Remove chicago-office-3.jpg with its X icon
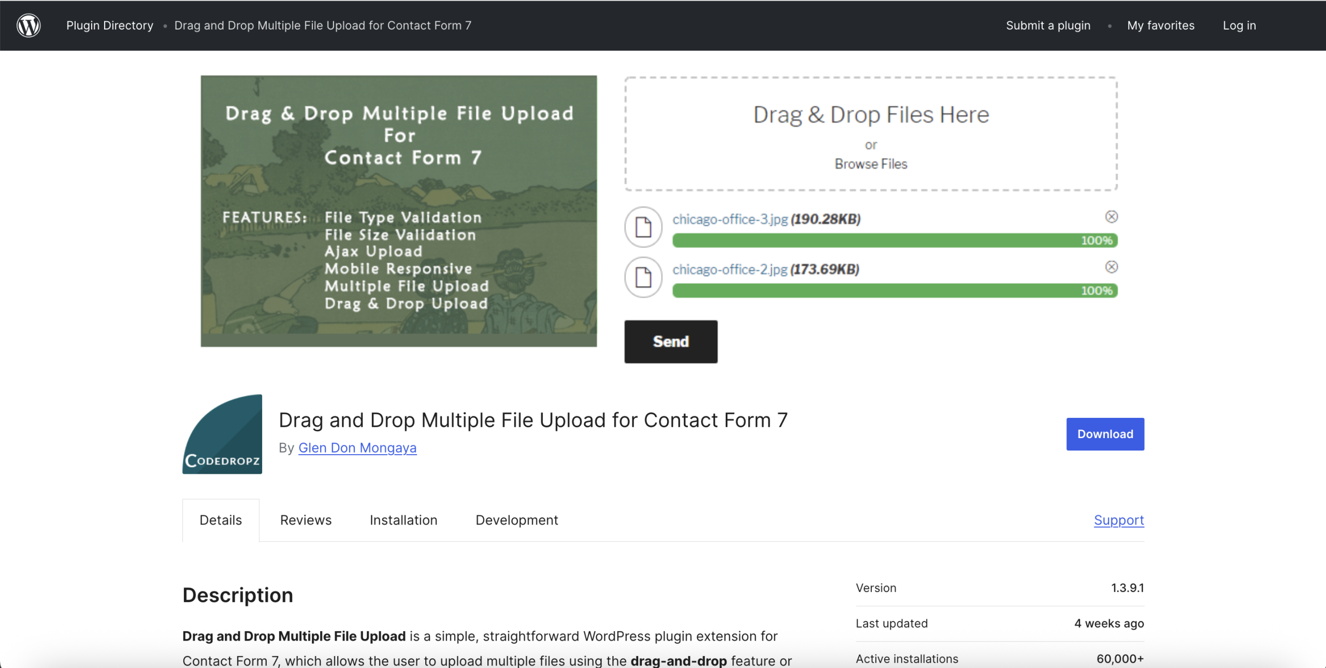 click(x=1111, y=216)
